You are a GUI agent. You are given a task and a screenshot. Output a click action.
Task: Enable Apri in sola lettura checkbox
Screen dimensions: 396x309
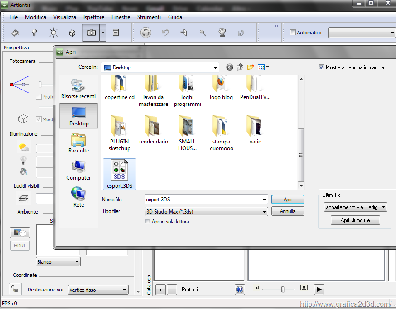[x=147, y=222]
